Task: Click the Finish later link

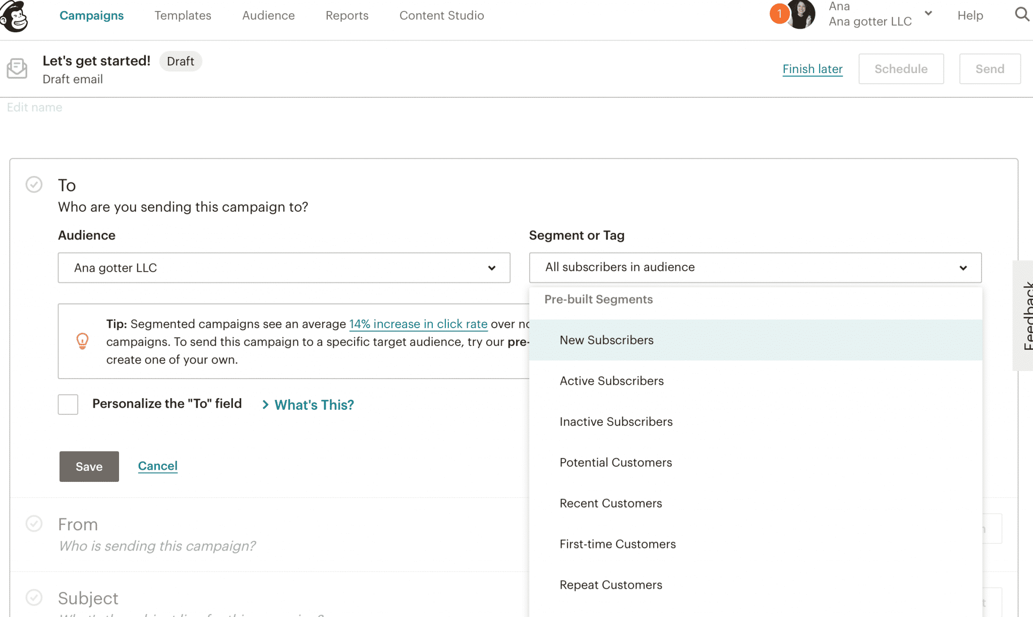Action: [x=813, y=69]
